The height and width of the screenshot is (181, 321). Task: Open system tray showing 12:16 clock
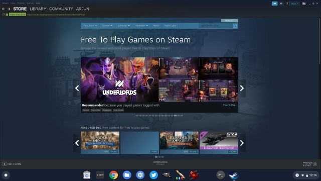(305, 175)
